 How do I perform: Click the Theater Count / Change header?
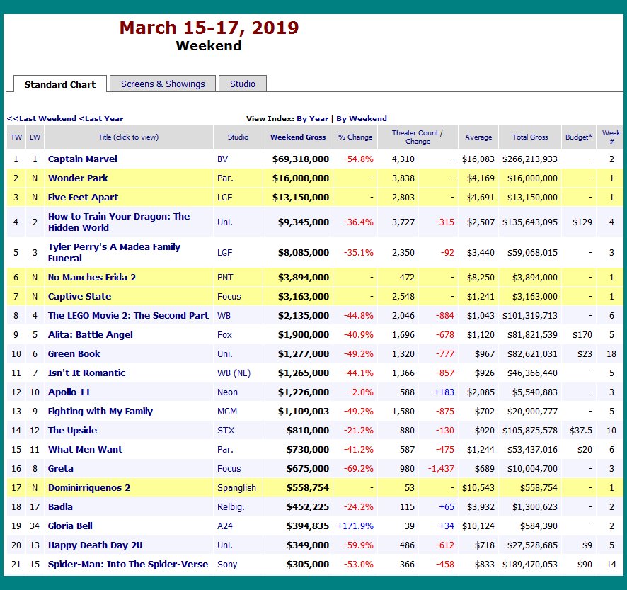[x=418, y=137]
